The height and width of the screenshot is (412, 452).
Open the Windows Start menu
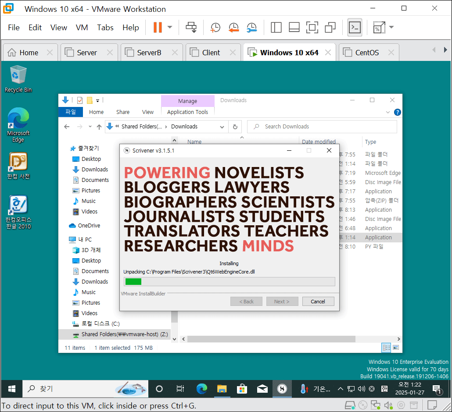tap(11, 389)
